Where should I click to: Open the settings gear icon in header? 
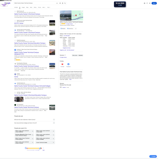[x=144, y=3]
